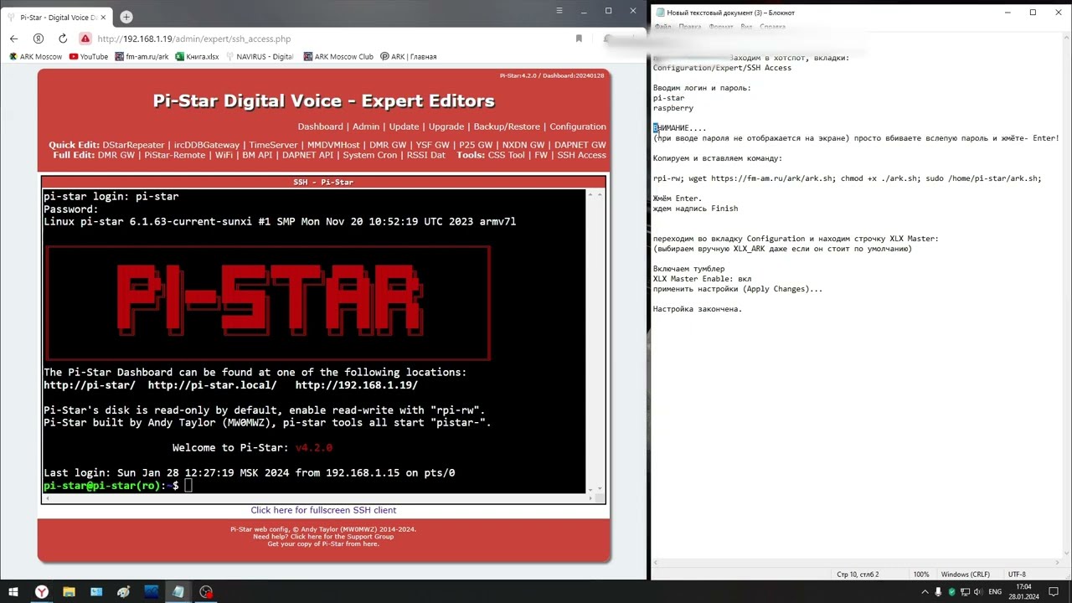Open the ARK Moscow Club bookmark

338,57
